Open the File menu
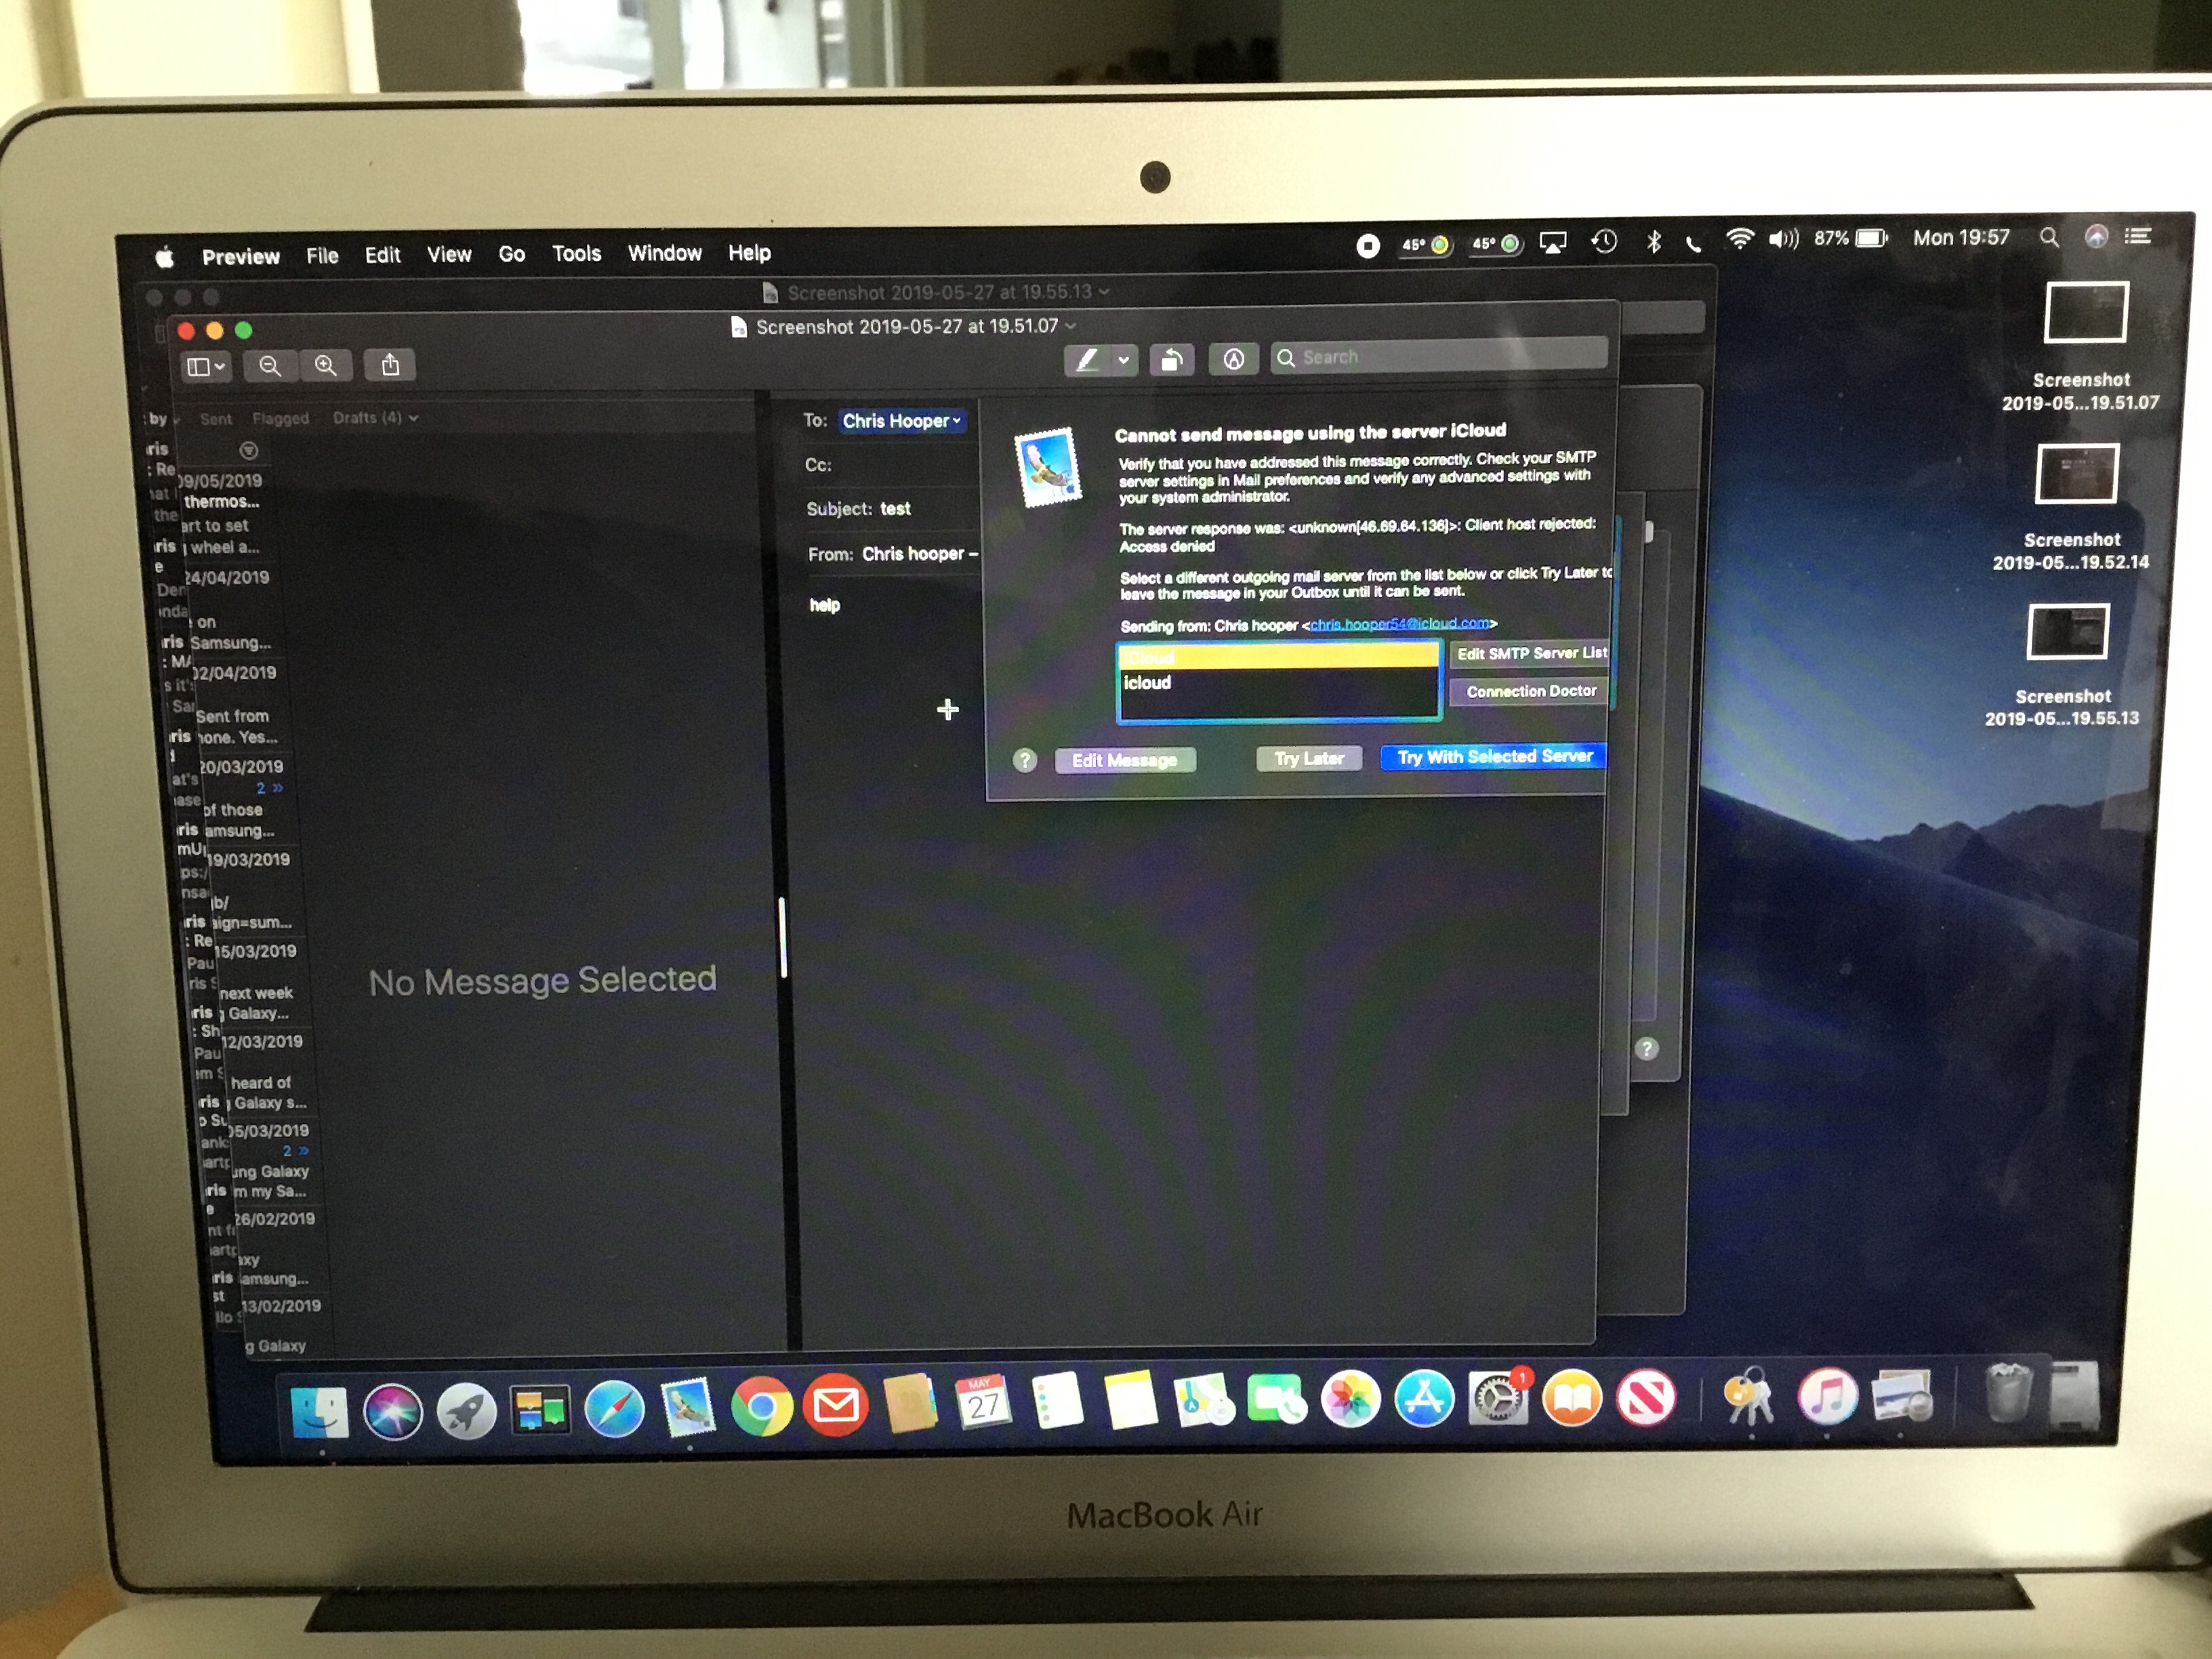 [322, 256]
